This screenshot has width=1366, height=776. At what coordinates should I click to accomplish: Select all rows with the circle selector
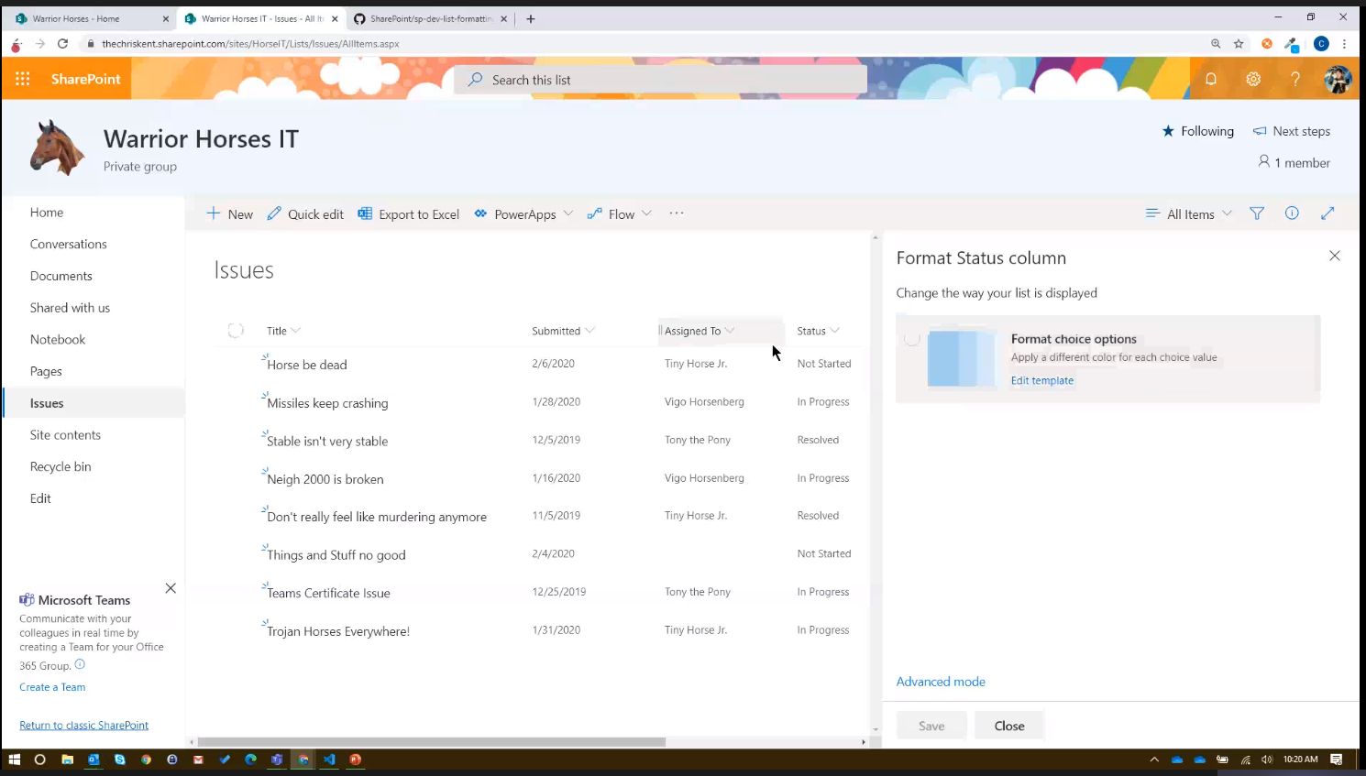(236, 330)
